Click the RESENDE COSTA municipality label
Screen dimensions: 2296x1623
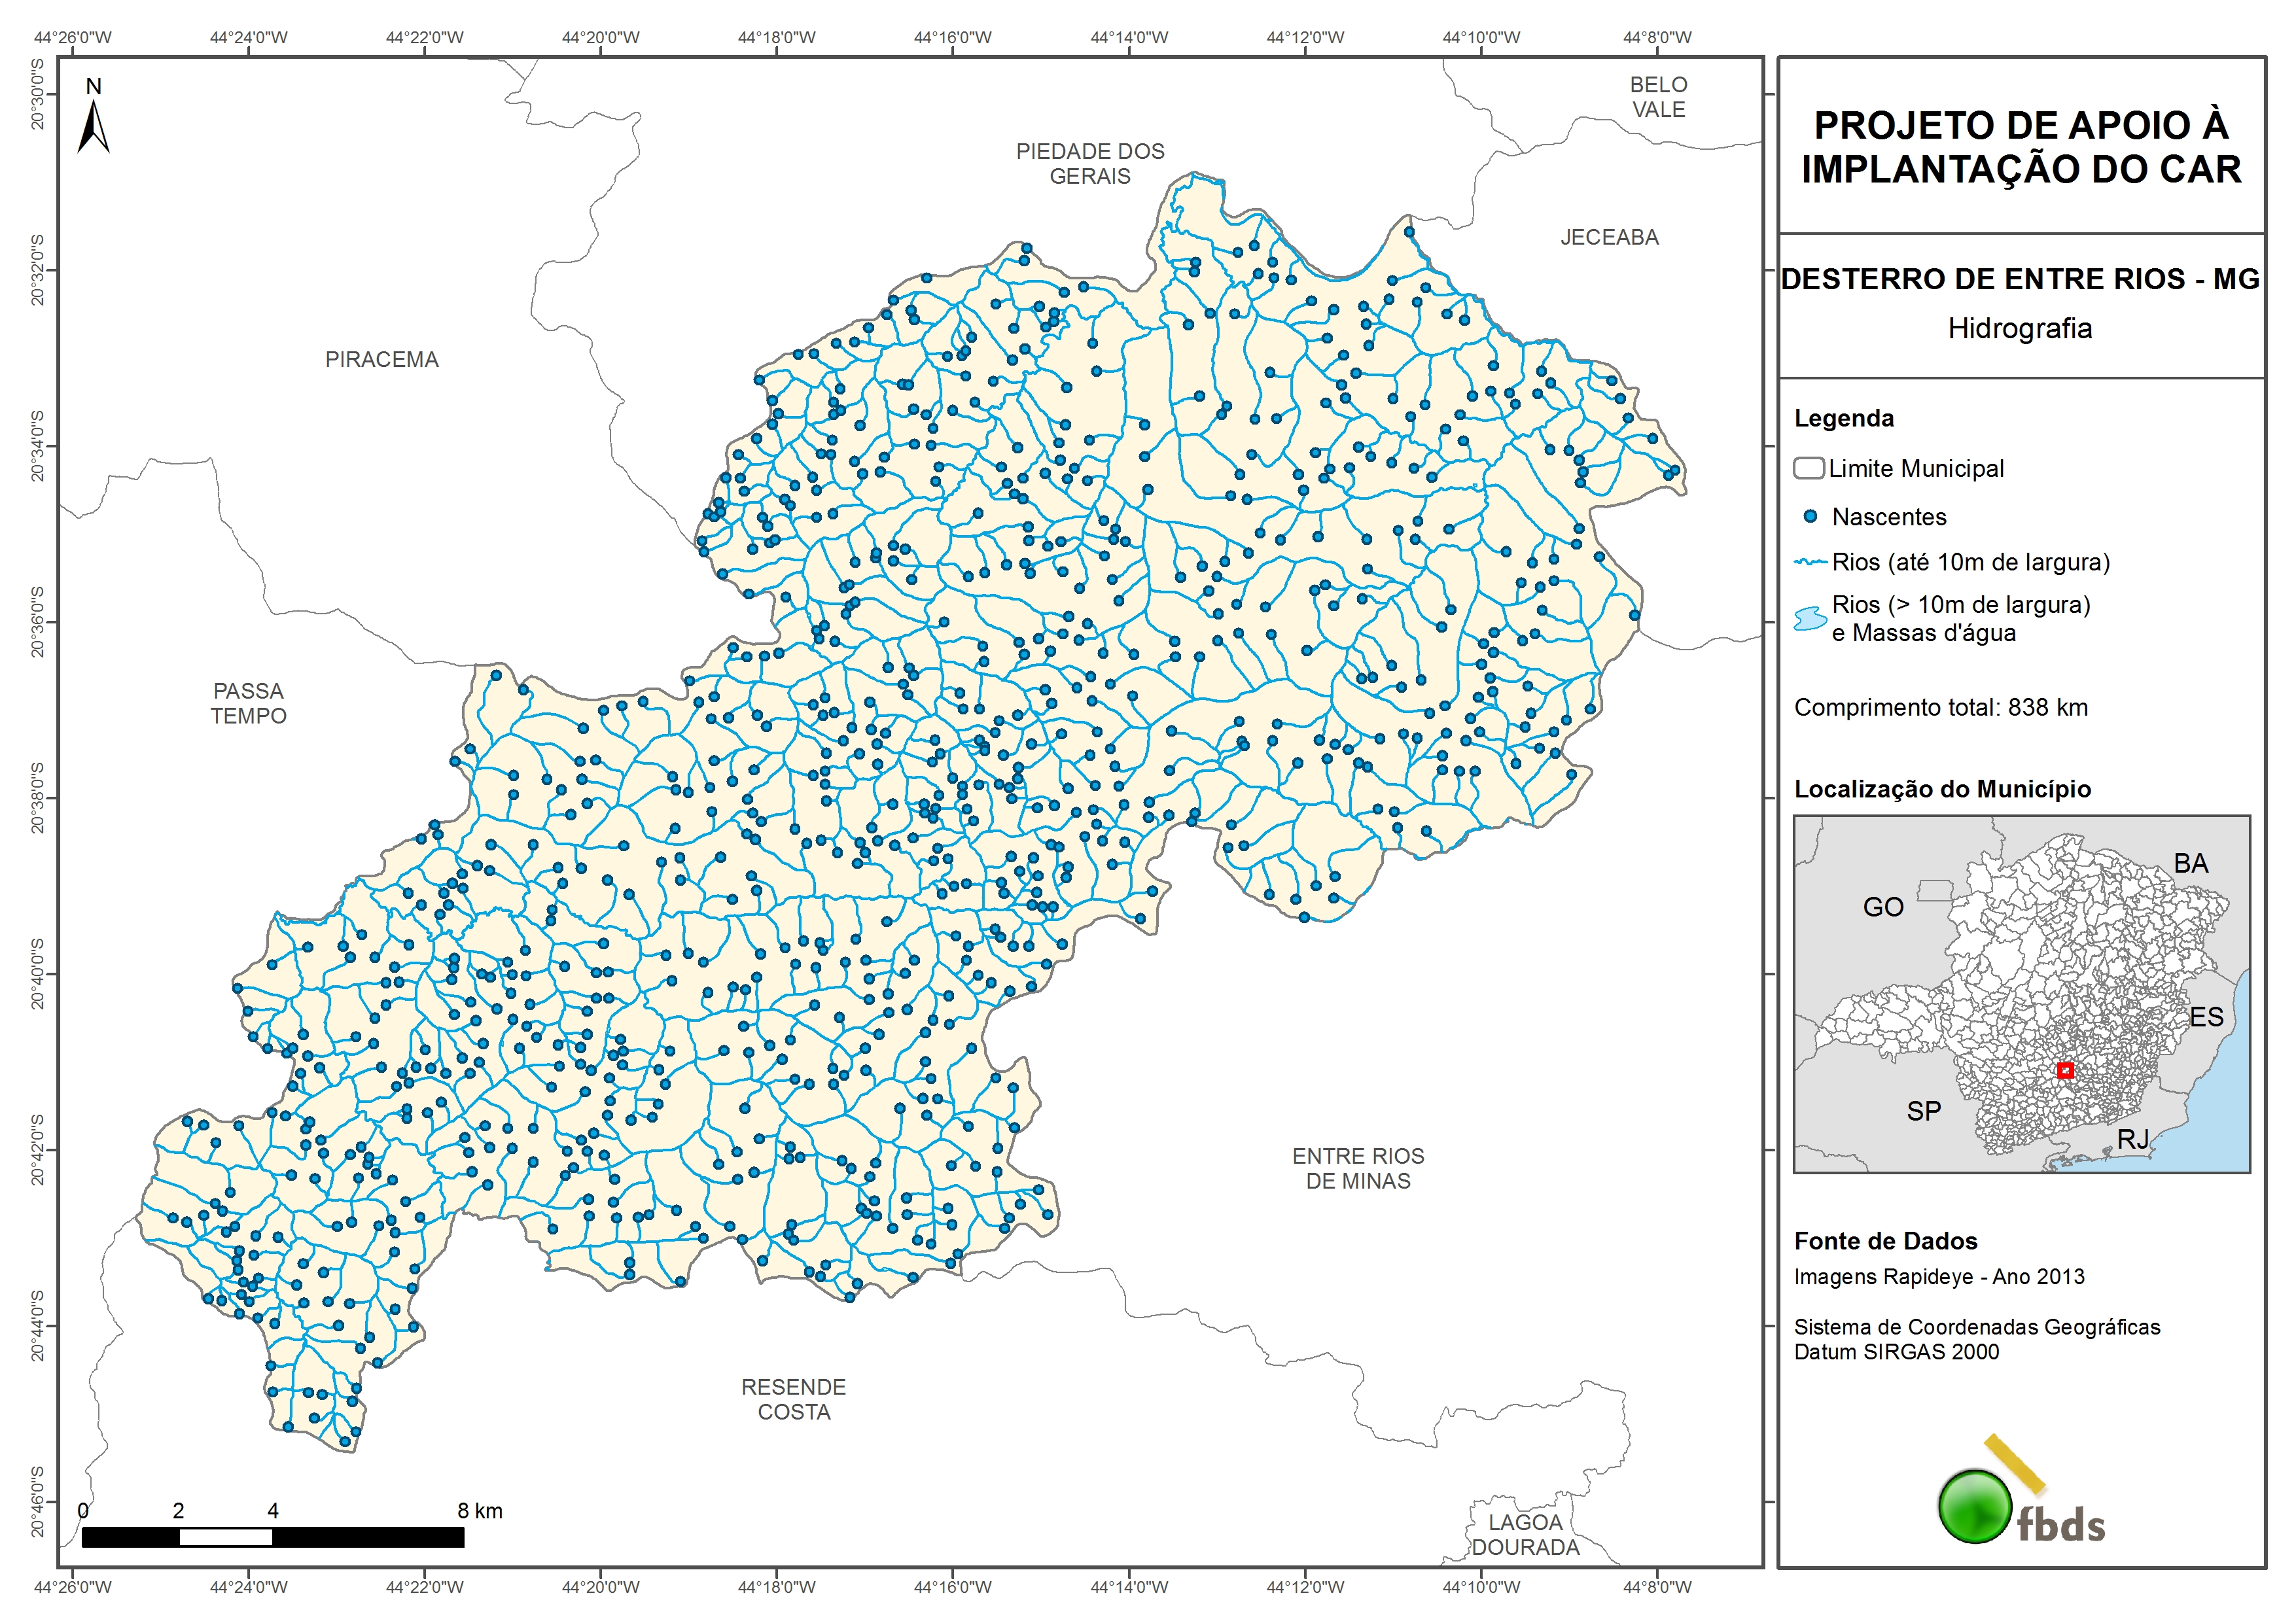pyautogui.click(x=793, y=1399)
